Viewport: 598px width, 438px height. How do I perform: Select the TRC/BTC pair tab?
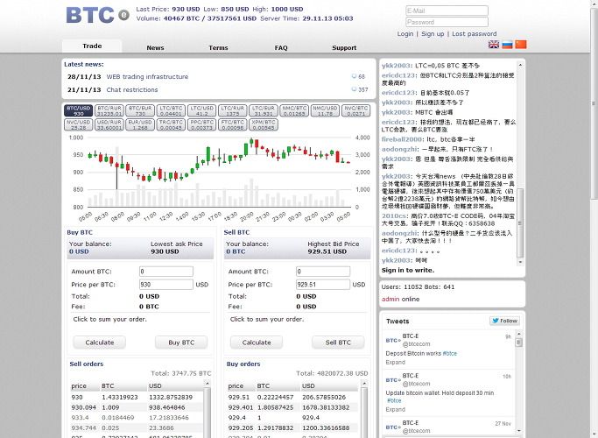click(x=171, y=124)
